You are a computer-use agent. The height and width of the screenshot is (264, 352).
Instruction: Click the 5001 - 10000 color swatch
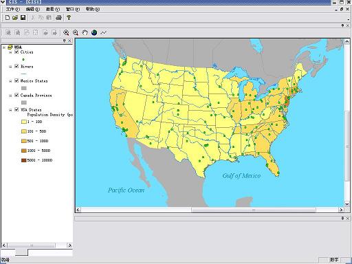pyautogui.click(x=24, y=160)
